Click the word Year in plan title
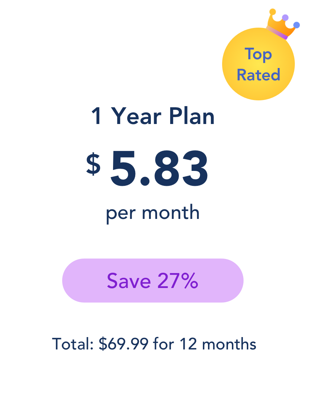The image size is (309, 400). pos(136,116)
